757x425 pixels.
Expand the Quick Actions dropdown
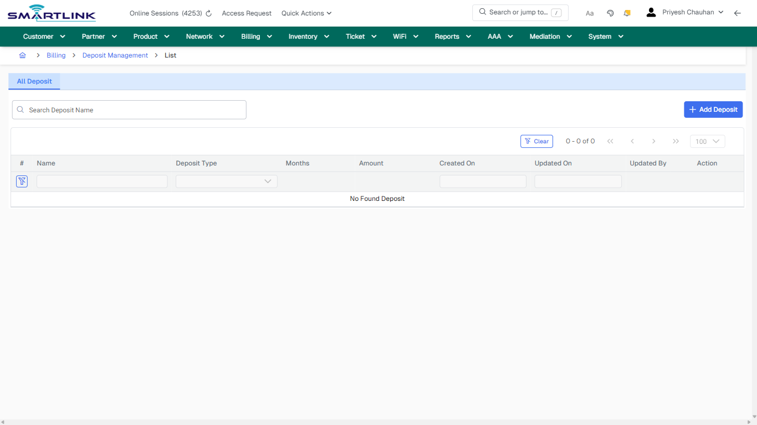pos(306,13)
